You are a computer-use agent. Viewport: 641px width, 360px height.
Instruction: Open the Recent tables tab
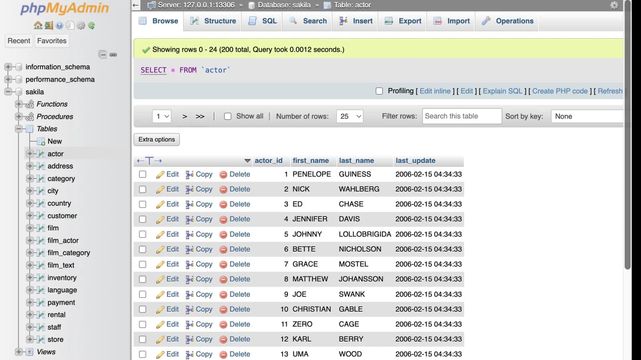coord(19,41)
